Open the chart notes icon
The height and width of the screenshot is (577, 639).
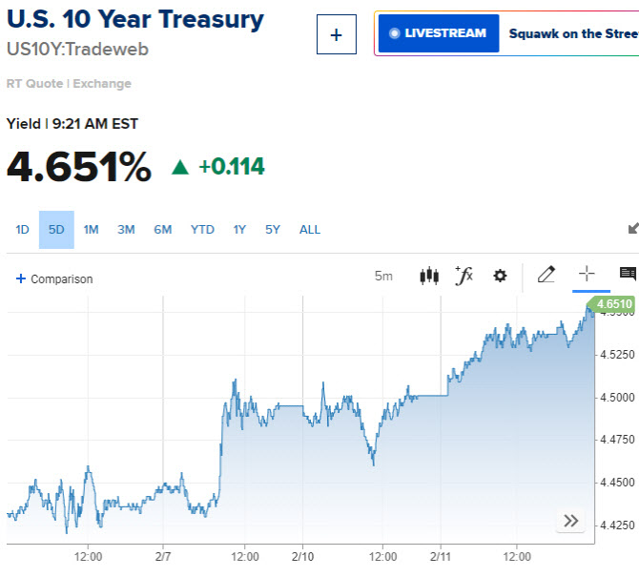628,274
